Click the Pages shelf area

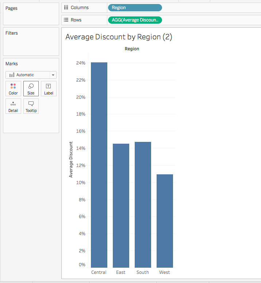(31, 16)
